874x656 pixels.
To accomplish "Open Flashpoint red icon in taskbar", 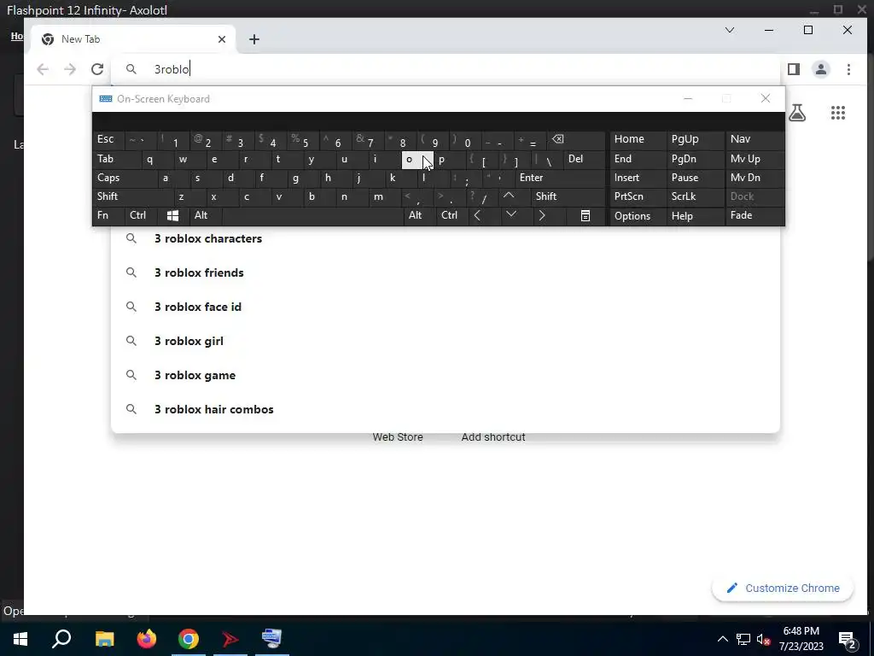I will tap(230, 639).
